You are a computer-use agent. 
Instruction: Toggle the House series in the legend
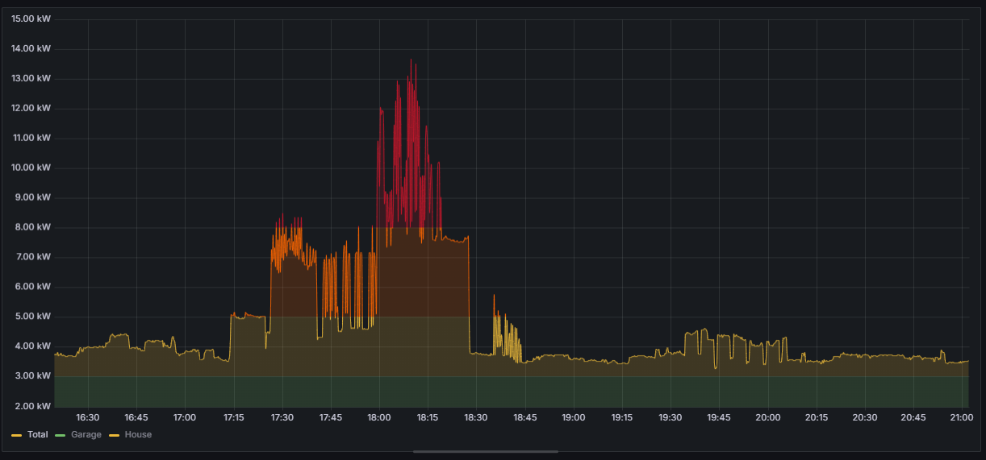point(138,435)
